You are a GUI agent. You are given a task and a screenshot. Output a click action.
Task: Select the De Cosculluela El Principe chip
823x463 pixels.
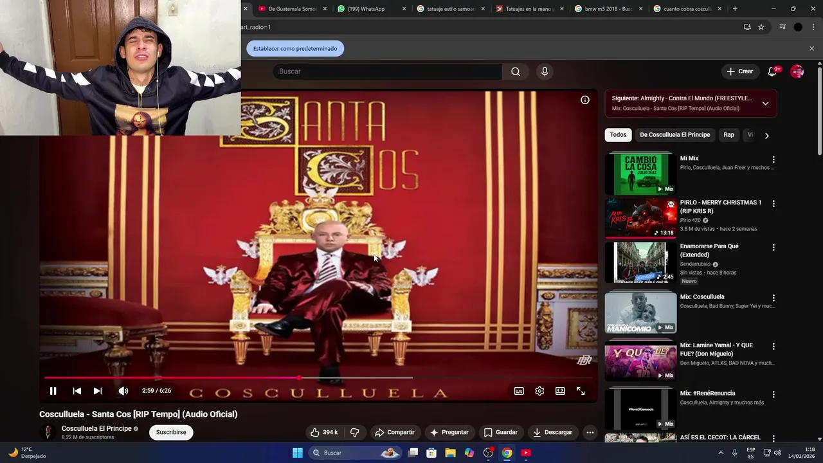tap(674, 135)
